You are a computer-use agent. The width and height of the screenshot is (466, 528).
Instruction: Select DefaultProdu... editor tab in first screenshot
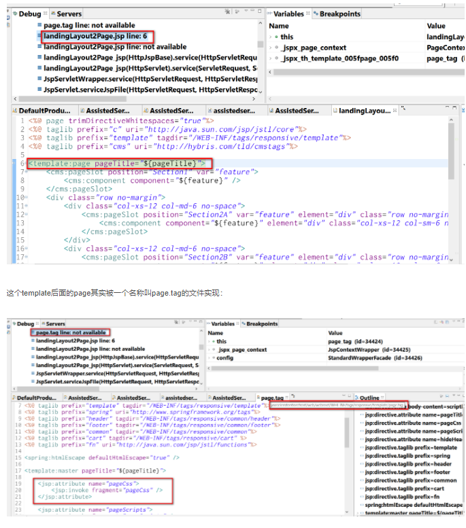tap(41, 111)
